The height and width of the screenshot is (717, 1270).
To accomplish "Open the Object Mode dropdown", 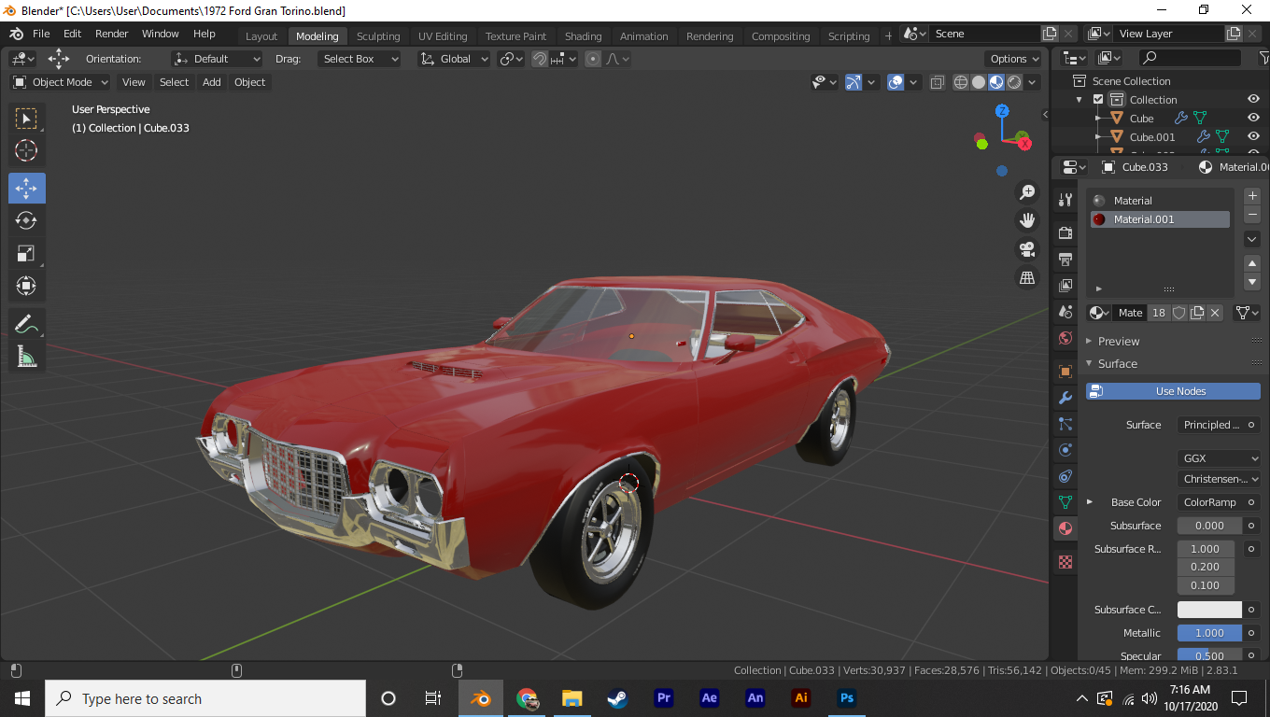I will pyautogui.click(x=61, y=82).
